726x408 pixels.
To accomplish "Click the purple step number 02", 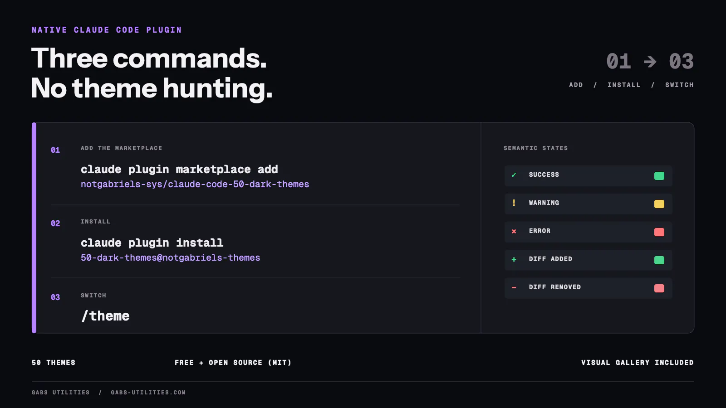I will pos(55,223).
